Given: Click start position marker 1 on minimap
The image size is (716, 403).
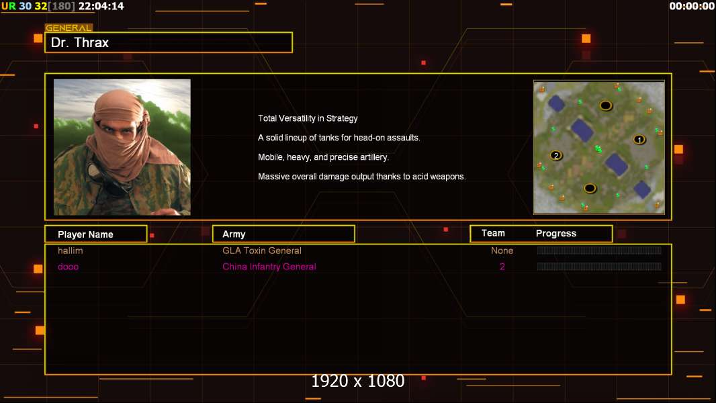Looking at the screenshot, I should pyautogui.click(x=639, y=140).
